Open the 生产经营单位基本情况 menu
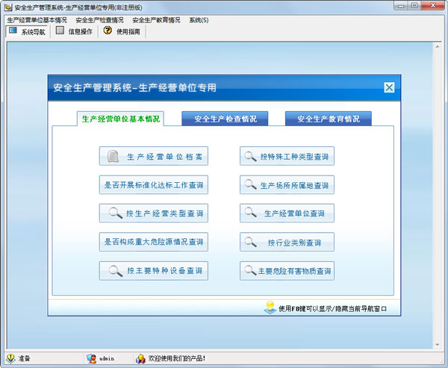 click(37, 20)
